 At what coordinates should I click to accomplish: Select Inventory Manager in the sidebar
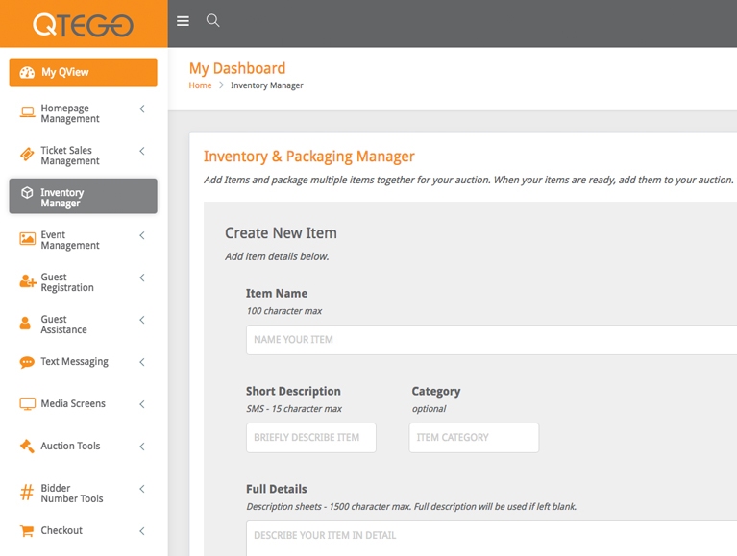pyautogui.click(x=83, y=197)
